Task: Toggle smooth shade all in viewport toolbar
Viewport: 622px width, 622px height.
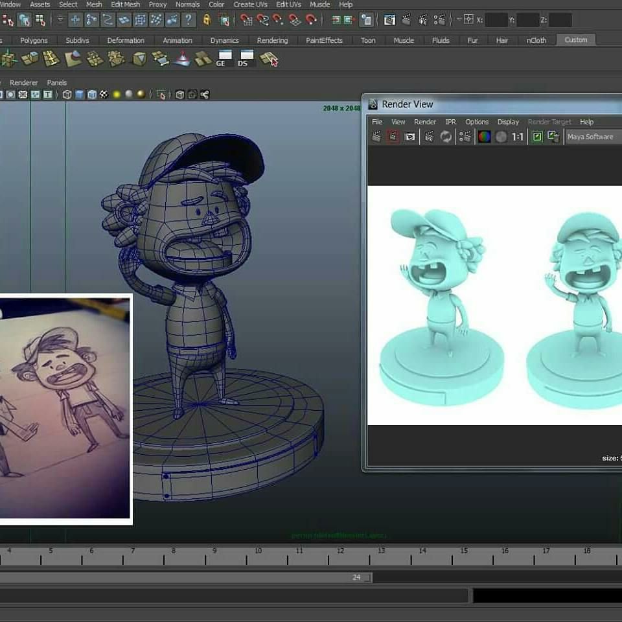Action: coord(80,95)
